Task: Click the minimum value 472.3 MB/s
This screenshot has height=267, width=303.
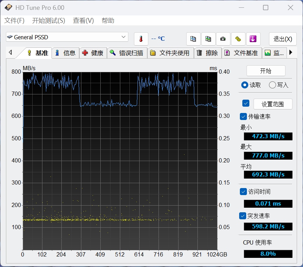Action: click(268, 136)
